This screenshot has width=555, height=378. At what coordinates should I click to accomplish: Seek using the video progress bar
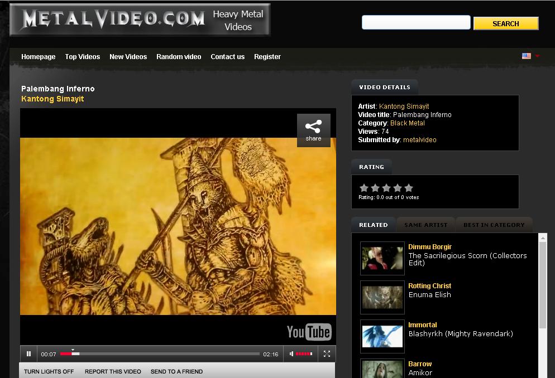[162, 353]
